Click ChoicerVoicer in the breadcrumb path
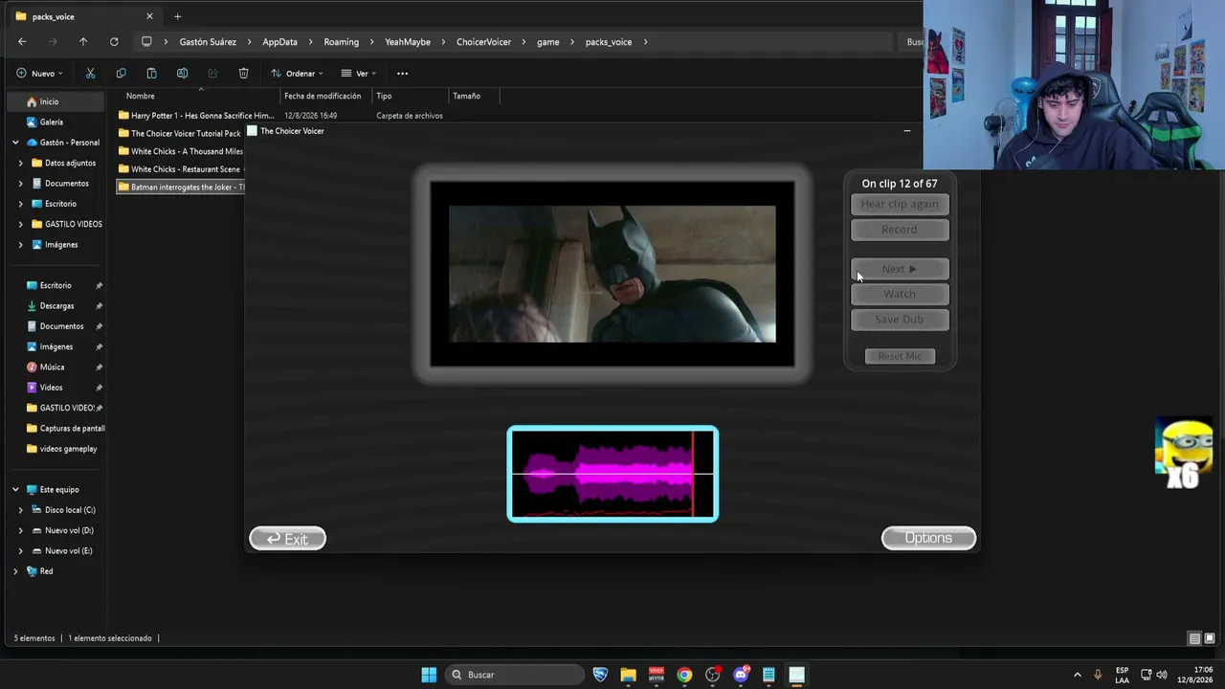 [483, 42]
